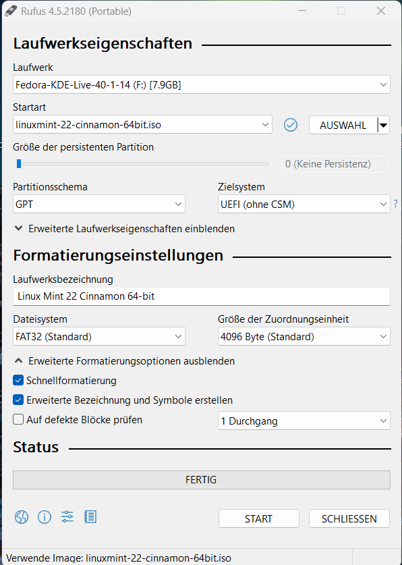Expand Erweiterte Laufwerkseigenschaften einblenden

[x=125, y=228]
